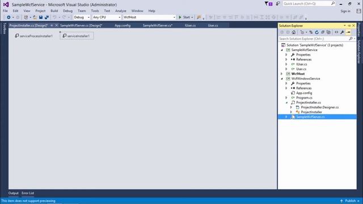Open the Error List panel tab
Image resolution: width=363 pixels, height=204 pixels.
click(28, 193)
